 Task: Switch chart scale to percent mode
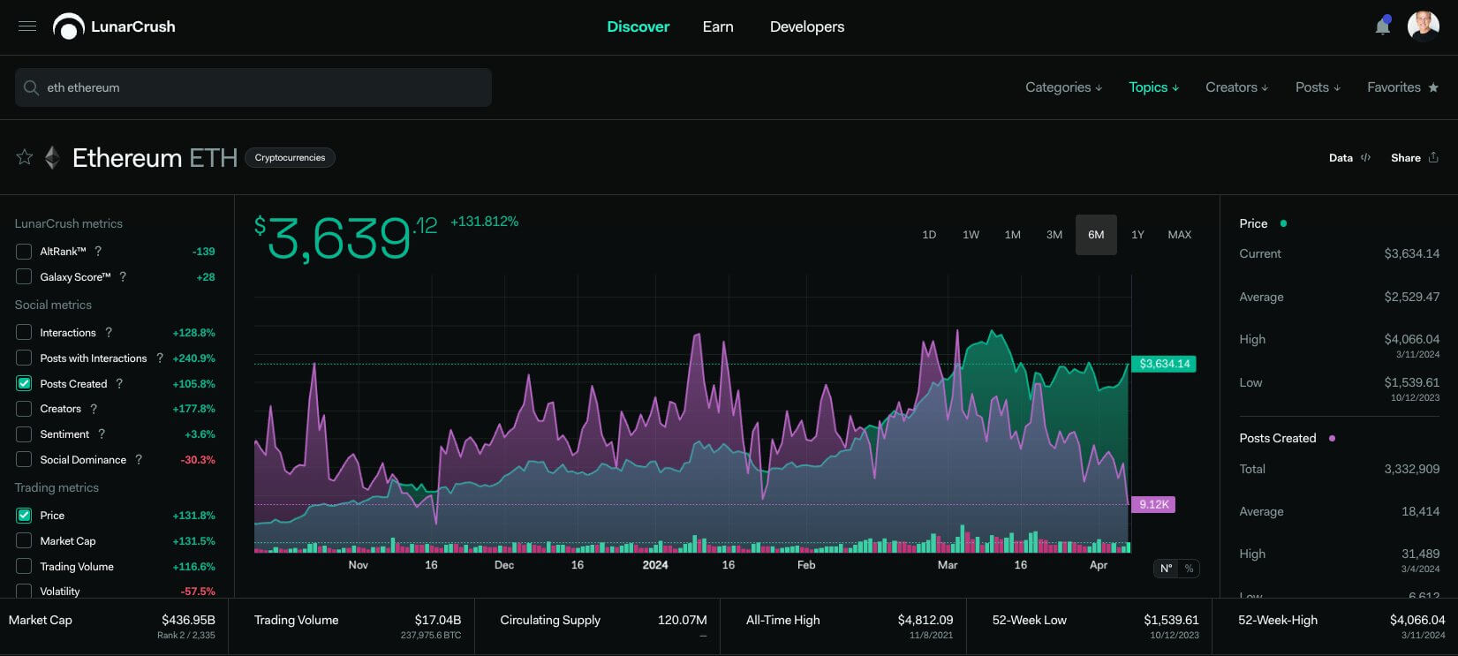1189,569
